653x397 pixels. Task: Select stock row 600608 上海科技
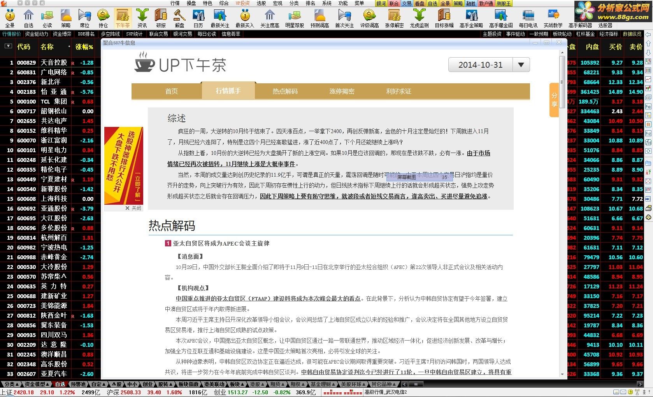click(x=50, y=198)
